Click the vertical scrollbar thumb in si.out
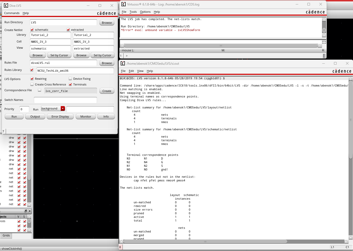Image resolution: width=353 pixels, height=251 pixels. pos(351,120)
